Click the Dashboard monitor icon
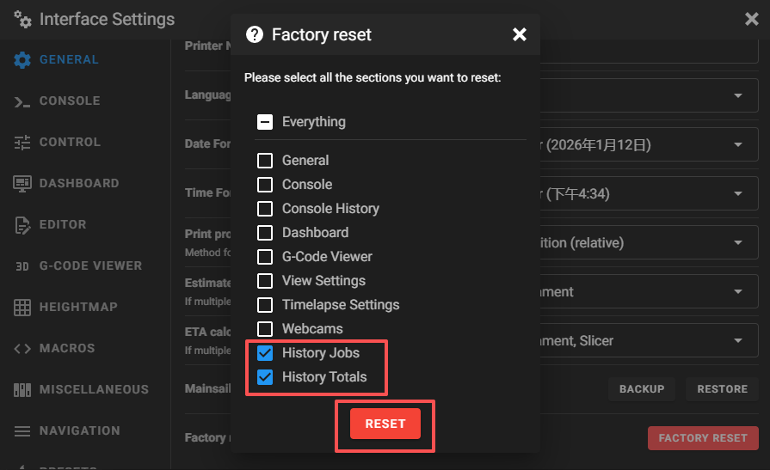 click(22, 184)
